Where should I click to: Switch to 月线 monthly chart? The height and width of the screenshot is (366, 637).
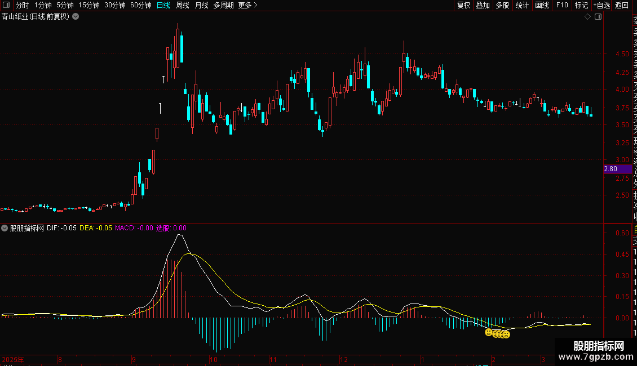click(x=201, y=5)
